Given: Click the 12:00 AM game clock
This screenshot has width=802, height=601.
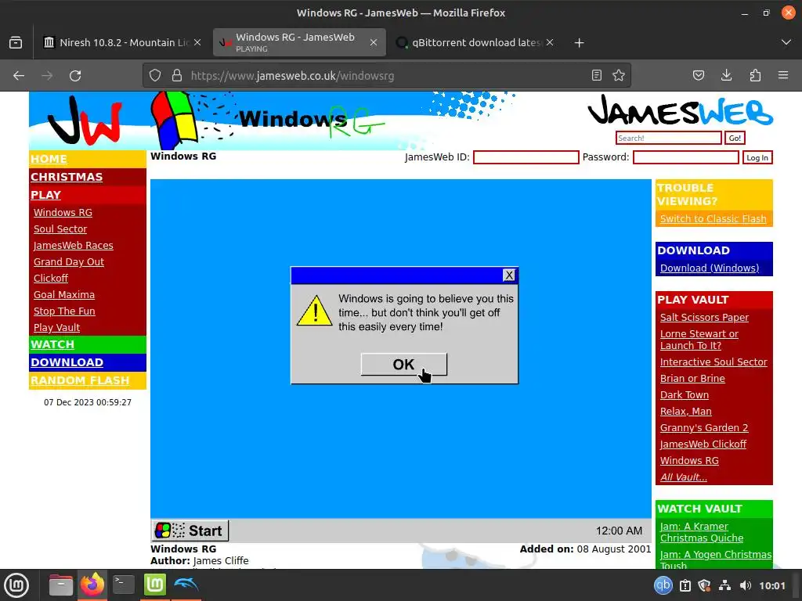Looking at the screenshot, I should (x=619, y=531).
